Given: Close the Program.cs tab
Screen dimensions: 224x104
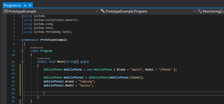Looking at the screenshot, I should [30, 5].
